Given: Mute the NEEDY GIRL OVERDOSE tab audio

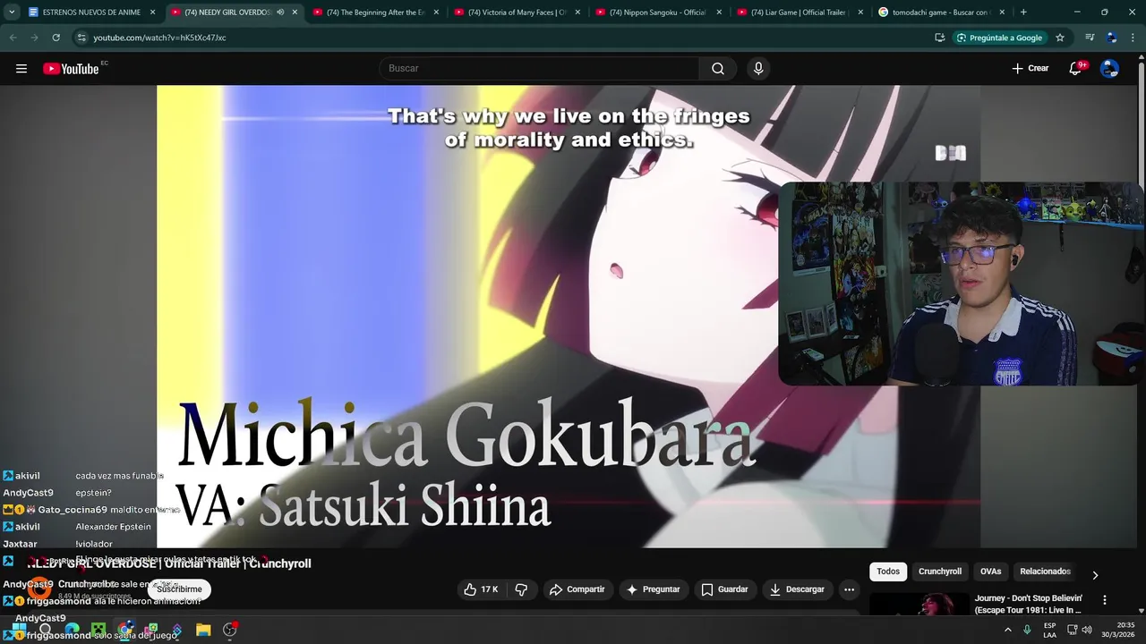Looking at the screenshot, I should pyautogui.click(x=280, y=13).
